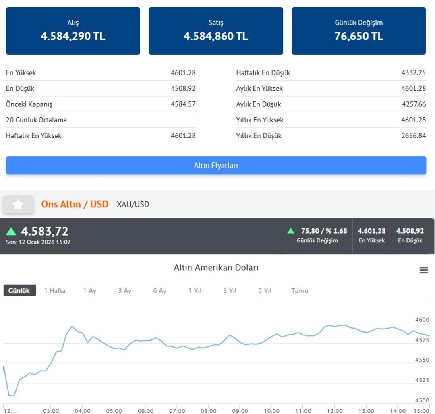Screen dimensions: 435x414
Task: Select the Günlük chart range
Action: tap(20, 290)
